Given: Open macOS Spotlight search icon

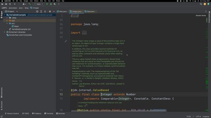Looking at the screenshot, I should 193,1.
